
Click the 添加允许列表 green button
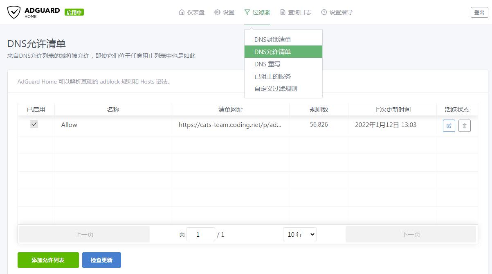(x=48, y=260)
